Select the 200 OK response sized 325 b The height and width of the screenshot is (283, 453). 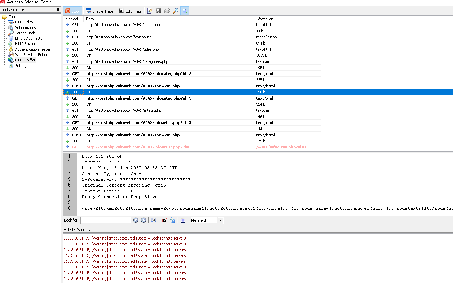[x=192, y=80]
